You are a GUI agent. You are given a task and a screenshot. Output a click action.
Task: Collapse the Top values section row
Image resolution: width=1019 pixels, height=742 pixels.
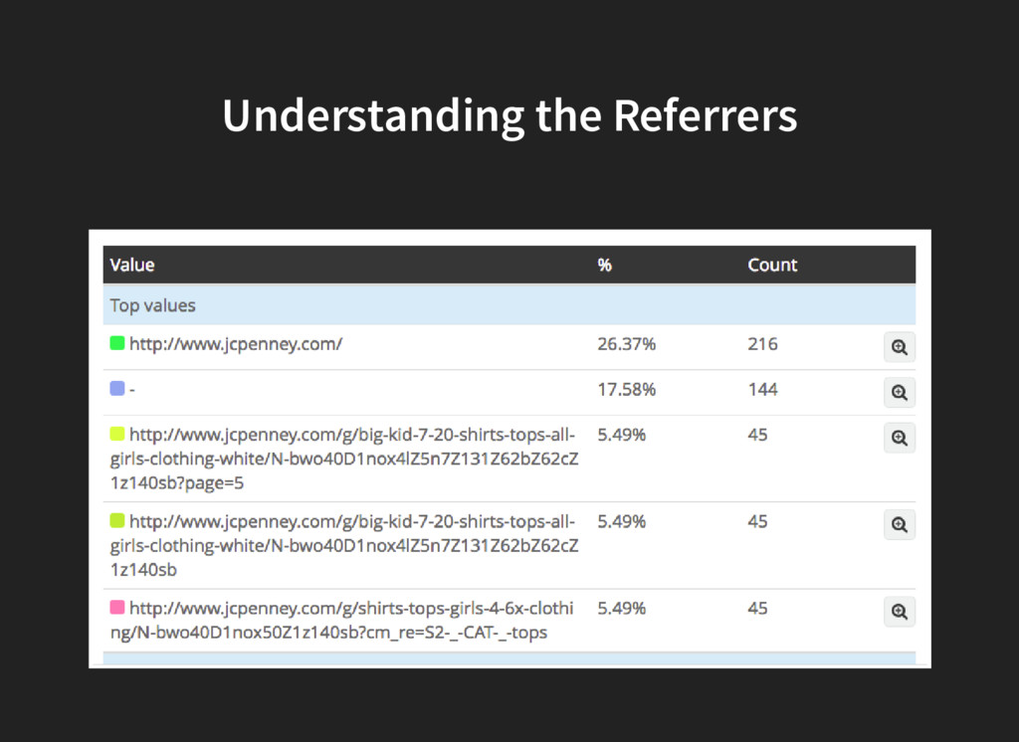click(509, 305)
